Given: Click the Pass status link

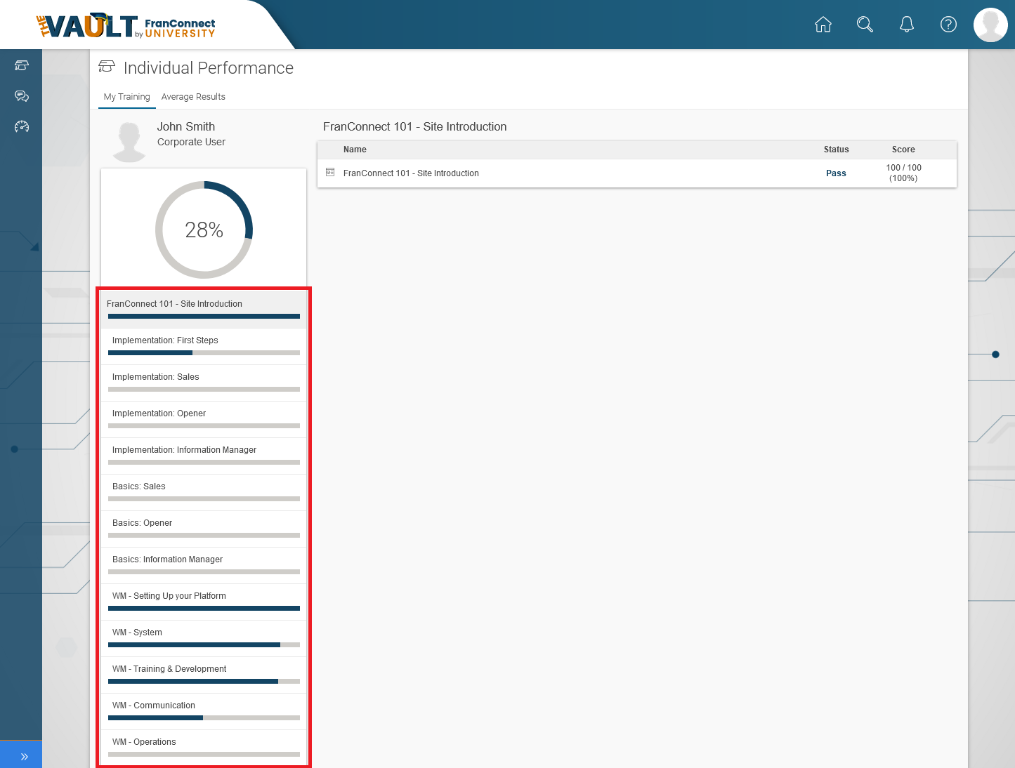Looking at the screenshot, I should click(x=836, y=173).
